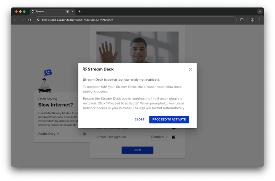The height and width of the screenshot is (181, 275).
Task: Select the Eyeson browser tab
Action: (53, 11)
